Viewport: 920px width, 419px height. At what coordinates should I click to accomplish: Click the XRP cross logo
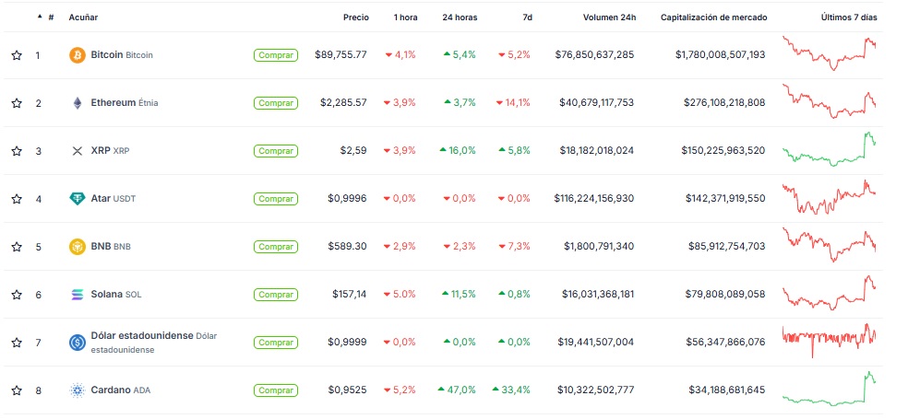(78, 151)
